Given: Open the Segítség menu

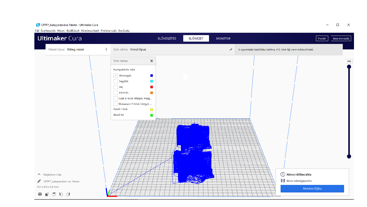Looking at the screenshot, I should click(x=124, y=30).
